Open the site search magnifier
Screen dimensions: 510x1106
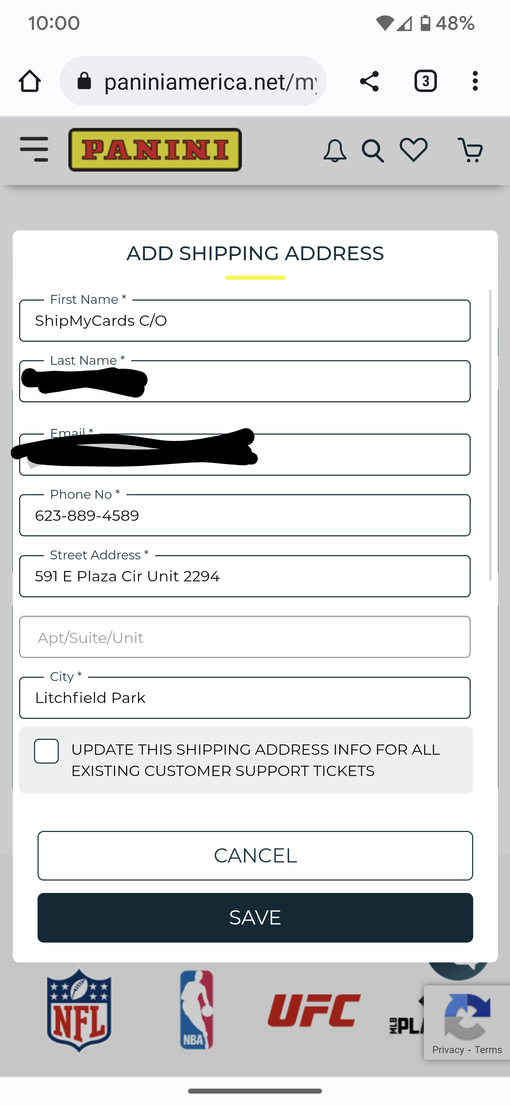[x=373, y=151]
